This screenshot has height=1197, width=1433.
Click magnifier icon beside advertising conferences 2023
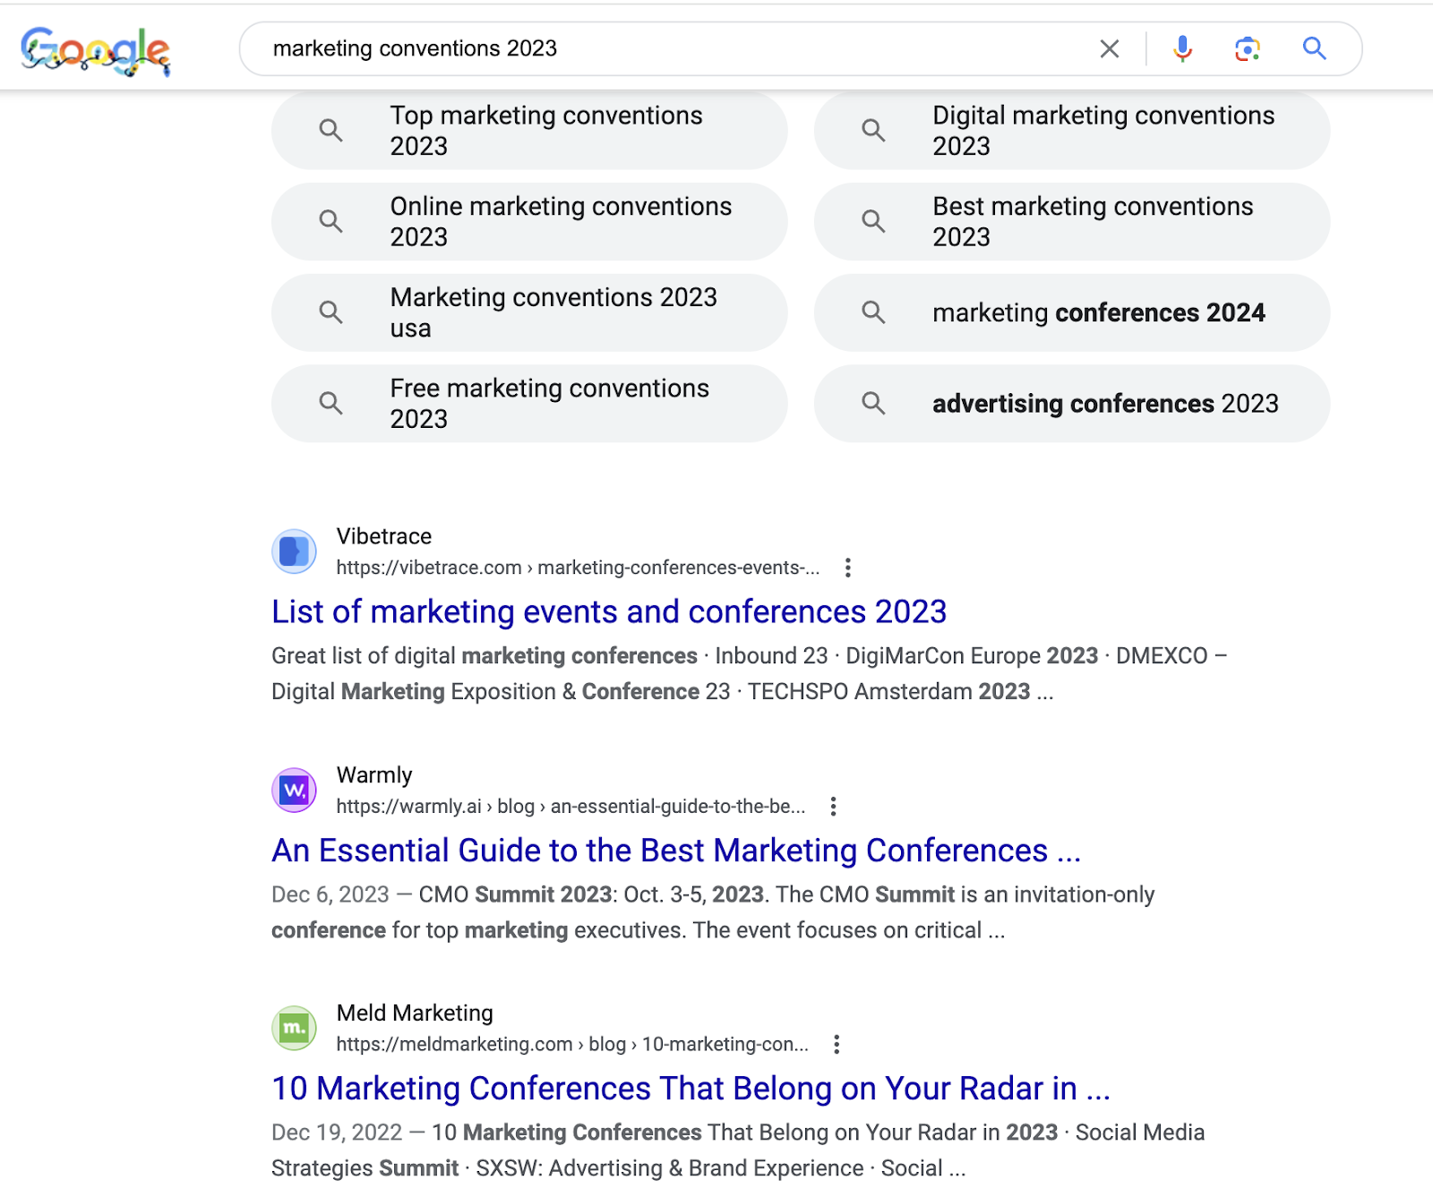[x=873, y=403]
